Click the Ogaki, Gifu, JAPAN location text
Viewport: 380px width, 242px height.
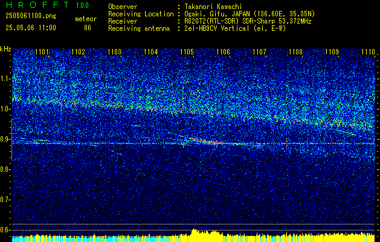coord(248,14)
